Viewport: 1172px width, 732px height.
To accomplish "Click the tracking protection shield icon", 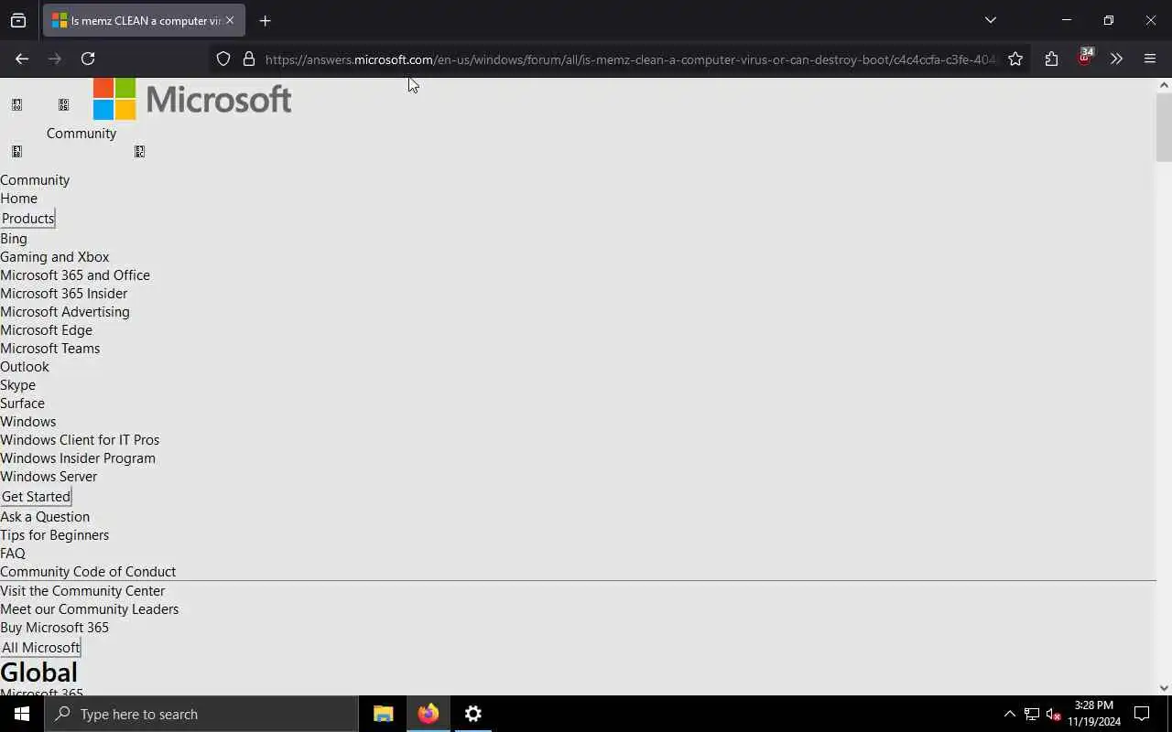I will click(x=223, y=59).
